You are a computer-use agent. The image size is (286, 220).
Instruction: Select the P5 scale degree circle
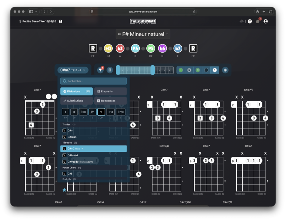coord(151,48)
